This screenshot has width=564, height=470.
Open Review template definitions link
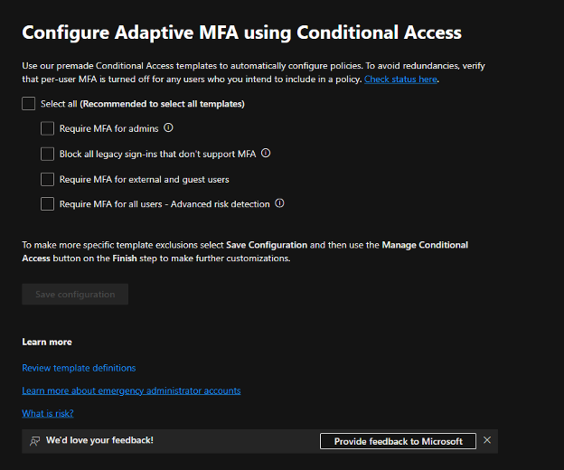(x=79, y=368)
